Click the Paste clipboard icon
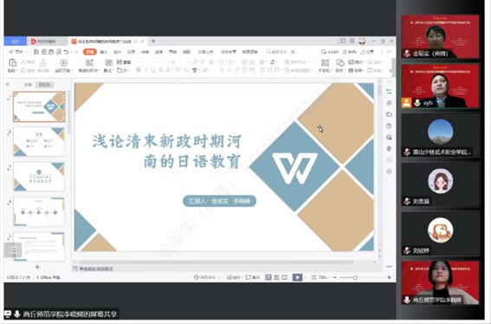The height and width of the screenshot is (324, 491). click(12, 63)
